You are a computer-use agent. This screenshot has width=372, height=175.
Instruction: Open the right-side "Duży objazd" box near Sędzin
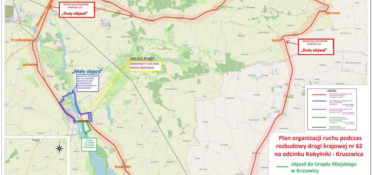tap(316, 47)
